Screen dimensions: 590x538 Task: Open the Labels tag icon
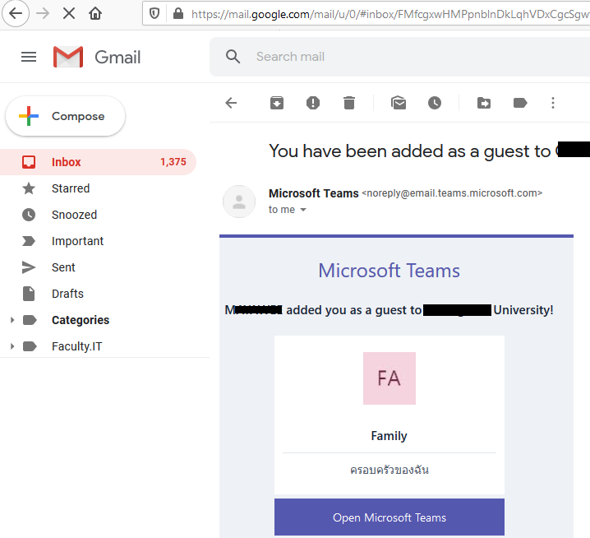(x=520, y=103)
